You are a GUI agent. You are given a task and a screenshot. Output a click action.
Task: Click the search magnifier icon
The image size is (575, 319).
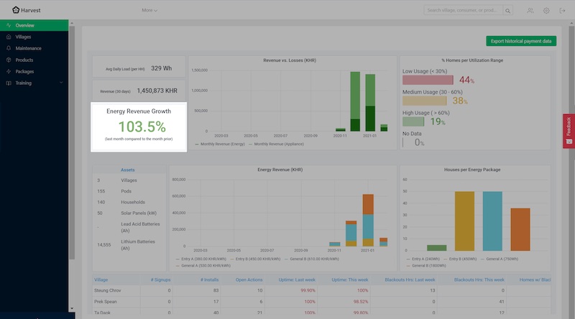point(507,11)
